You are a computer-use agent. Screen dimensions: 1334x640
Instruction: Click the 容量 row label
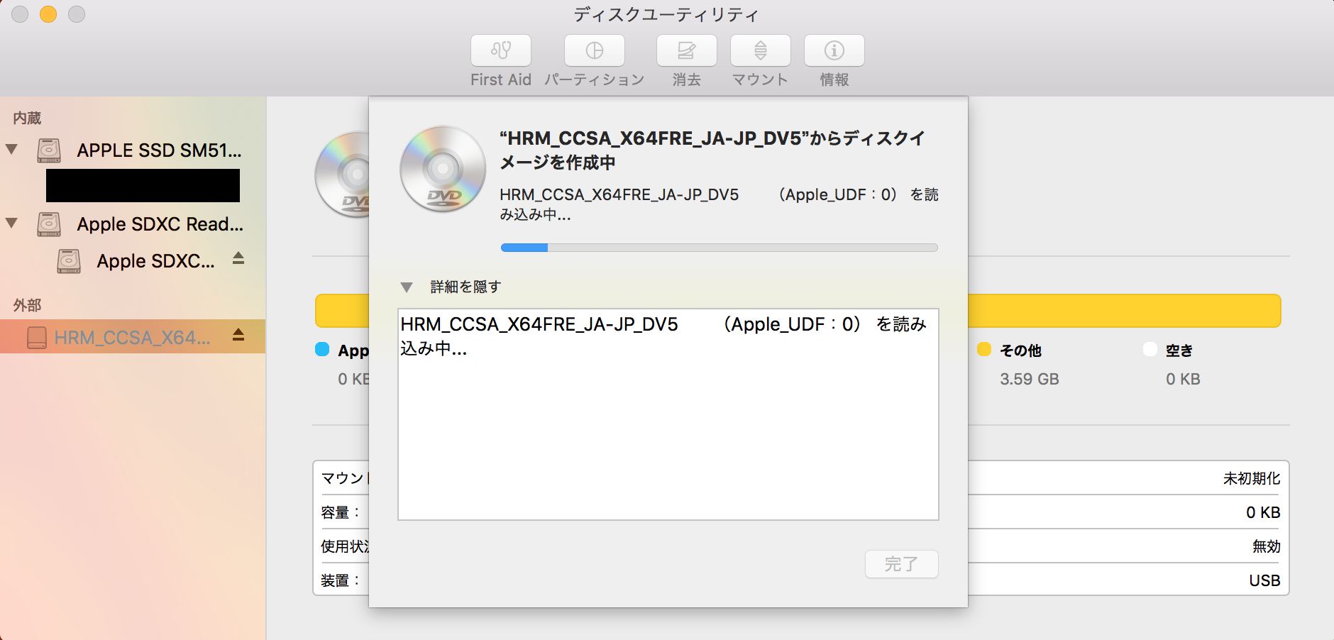pyautogui.click(x=341, y=512)
